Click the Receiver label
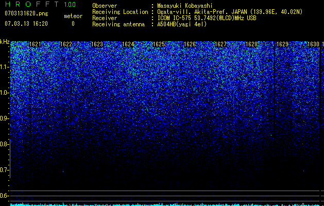Screen dimensions: 324x206 click(x=105, y=18)
